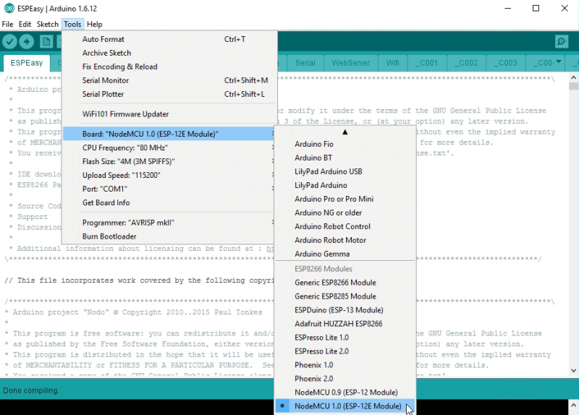Select Arduino NG or older

[x=345, y=213]
